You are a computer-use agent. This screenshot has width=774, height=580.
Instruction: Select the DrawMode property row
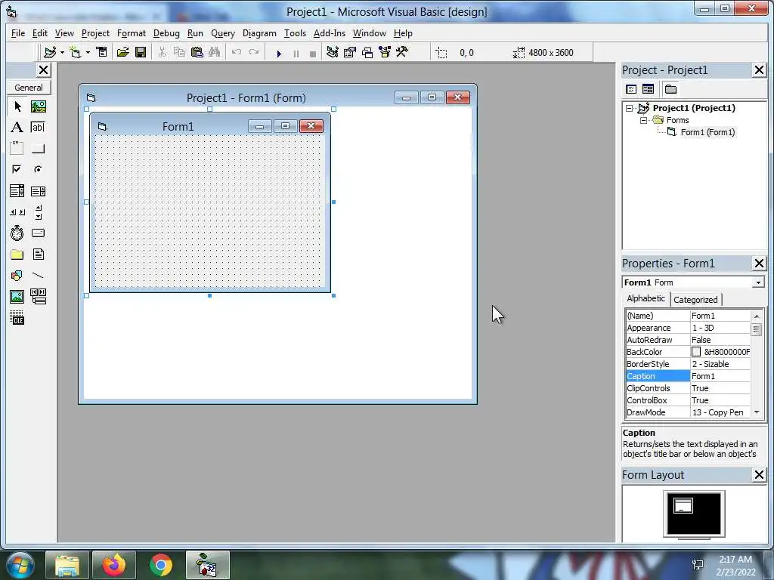(x=688, y=412)
